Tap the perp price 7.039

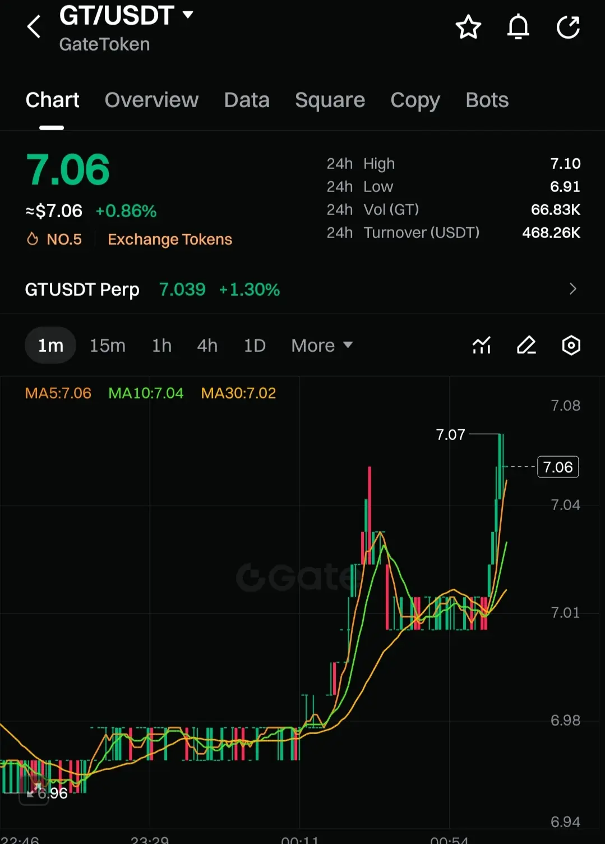click(182, 289)
